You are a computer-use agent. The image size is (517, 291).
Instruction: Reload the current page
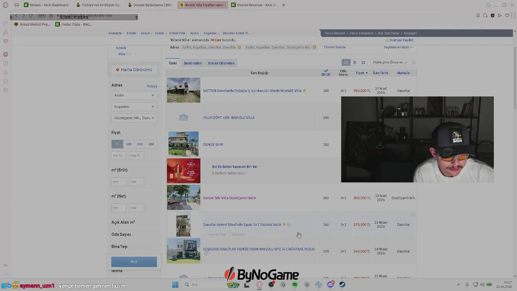(x=31, y=15)
